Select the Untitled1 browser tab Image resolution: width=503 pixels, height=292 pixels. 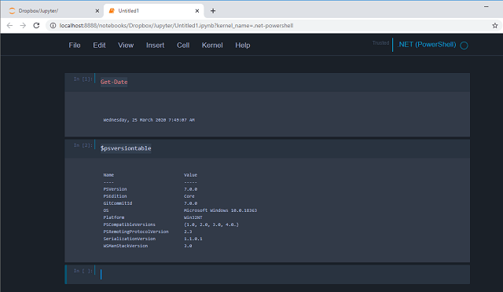pyautogui.click(x=153, y=11)
